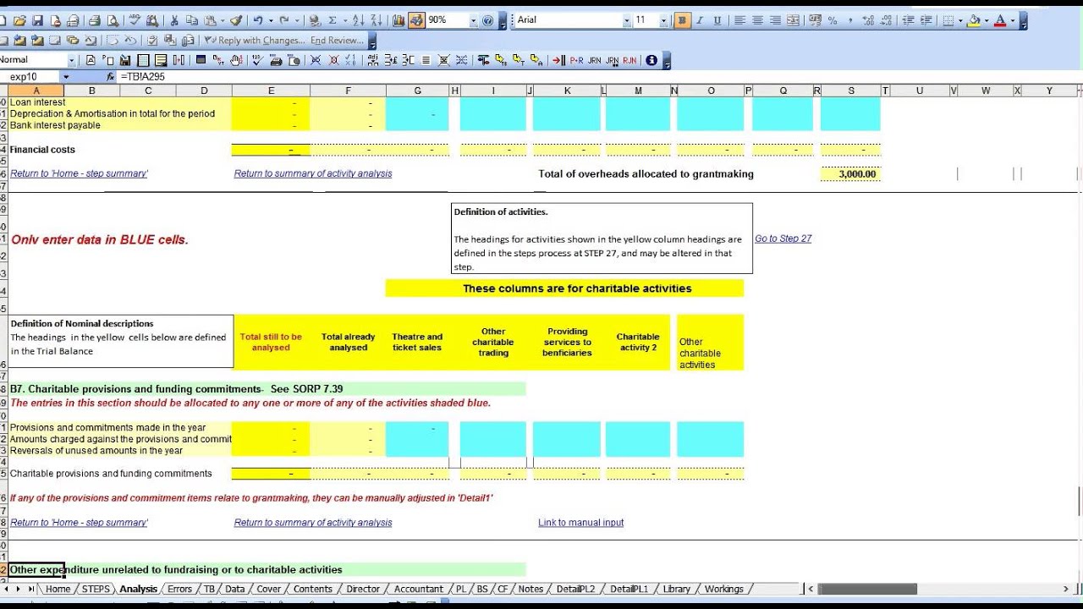Open the font size dropdown

pyautogui.click(x=663, y=20)
